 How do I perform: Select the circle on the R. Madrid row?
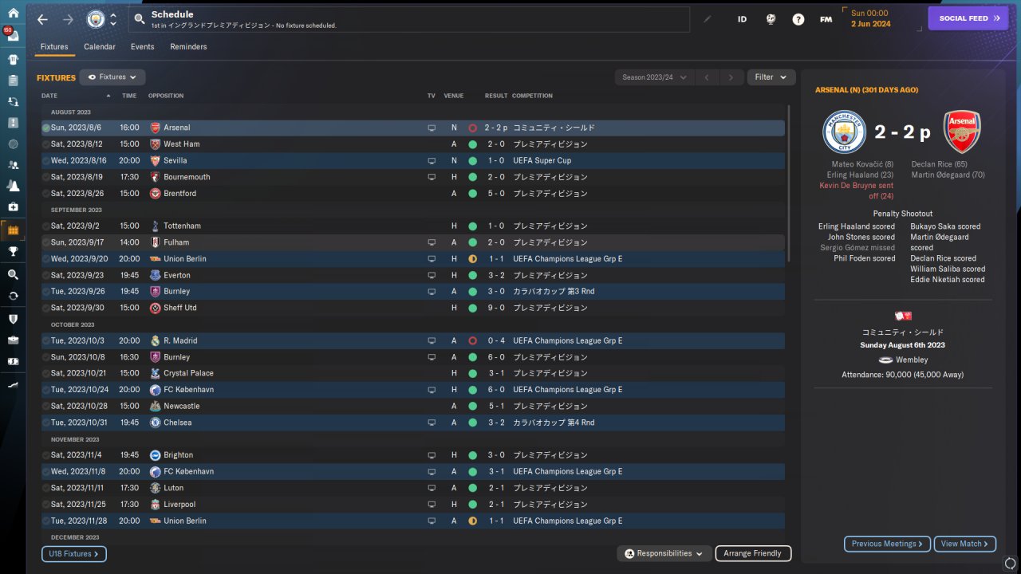click(x=45, y=340)
